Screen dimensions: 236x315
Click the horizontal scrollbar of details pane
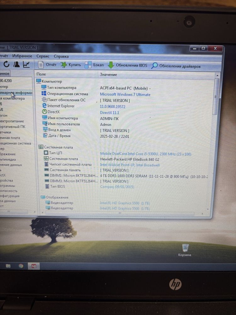pyautogui.click(x=120, y=213)
